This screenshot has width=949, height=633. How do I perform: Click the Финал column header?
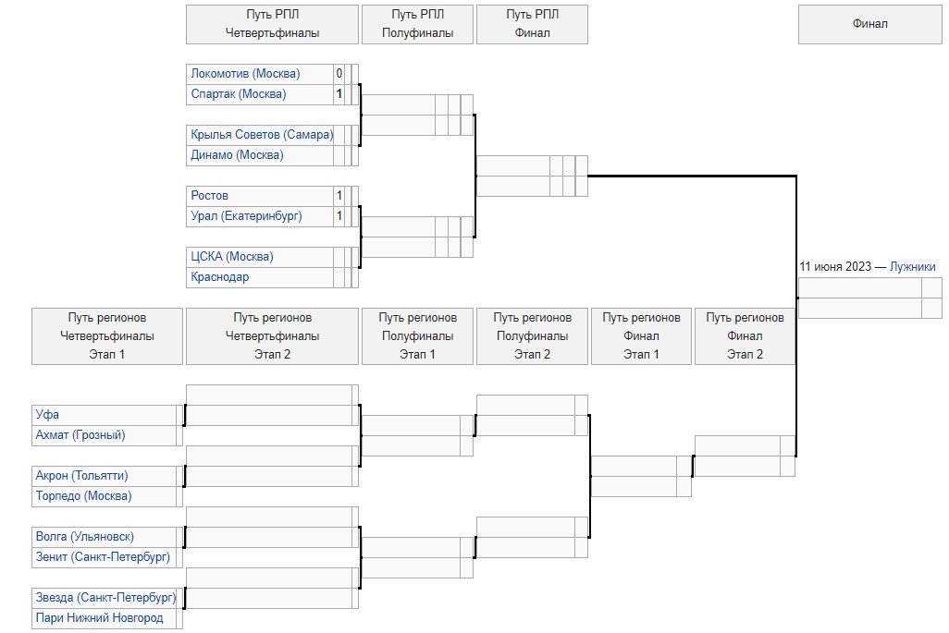(869, 24)
